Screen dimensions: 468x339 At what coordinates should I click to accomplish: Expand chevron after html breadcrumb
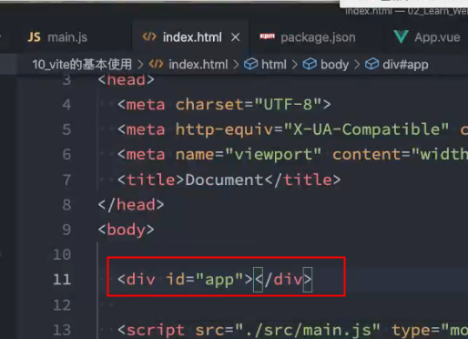click(x=294, y=65)
